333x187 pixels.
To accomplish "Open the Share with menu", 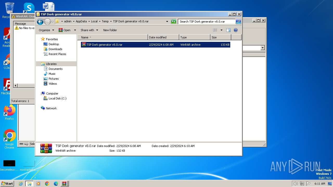I will 89,30.
